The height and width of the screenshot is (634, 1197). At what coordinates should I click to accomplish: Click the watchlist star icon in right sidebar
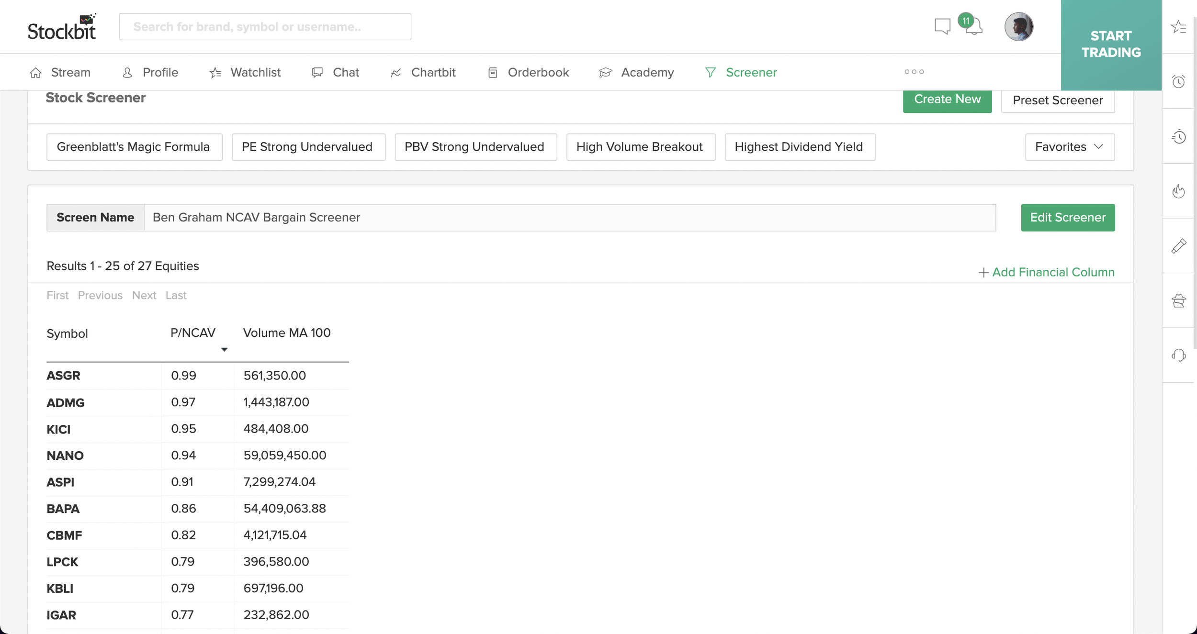click(1178, 27)
